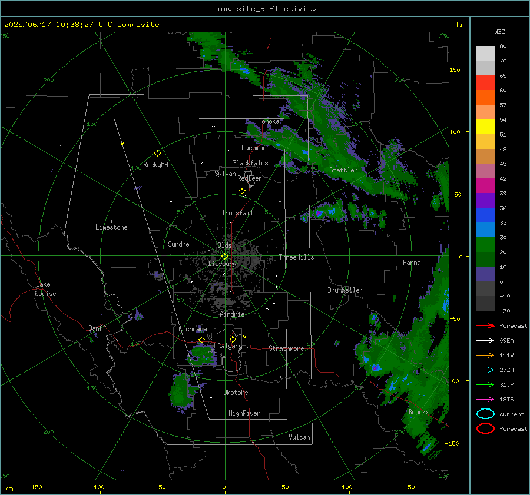Click the dBZ legend heading

[499, 32]
